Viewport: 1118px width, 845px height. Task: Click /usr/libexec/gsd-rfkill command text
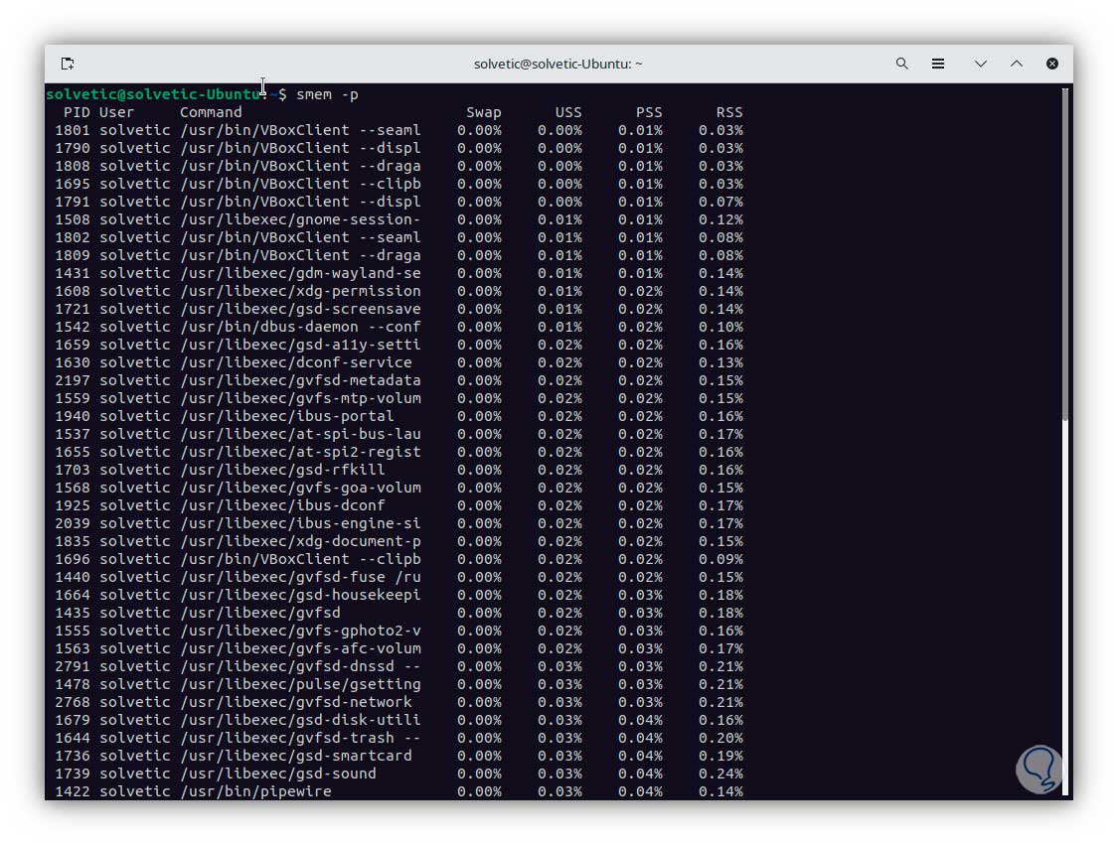click(x=282, y=470)
